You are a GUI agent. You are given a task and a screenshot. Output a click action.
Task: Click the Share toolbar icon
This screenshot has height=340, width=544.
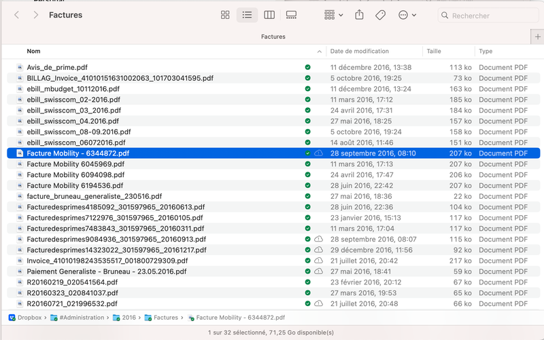click(x=359, y=15)
